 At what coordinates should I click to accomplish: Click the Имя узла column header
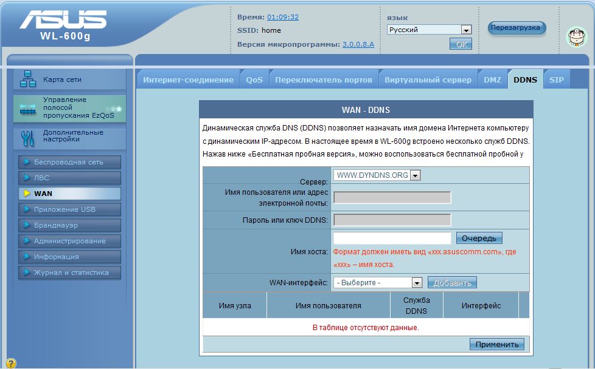[x=235, y=305]
